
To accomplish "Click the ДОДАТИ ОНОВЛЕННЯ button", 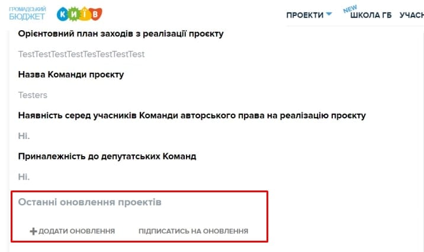I will point(72,231).
